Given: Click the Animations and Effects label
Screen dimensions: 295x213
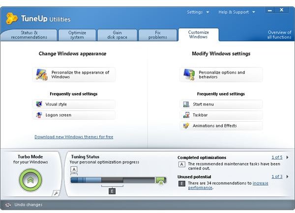Looking at the screenshot, I should pos(215,126).
